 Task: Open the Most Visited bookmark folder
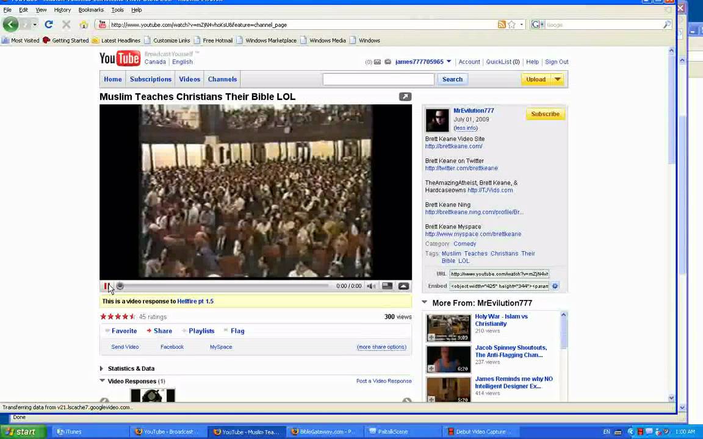[x=21, y=40]
